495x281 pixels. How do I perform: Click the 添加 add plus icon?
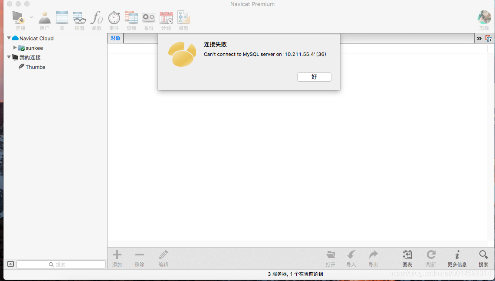click(x=117, y=255)
